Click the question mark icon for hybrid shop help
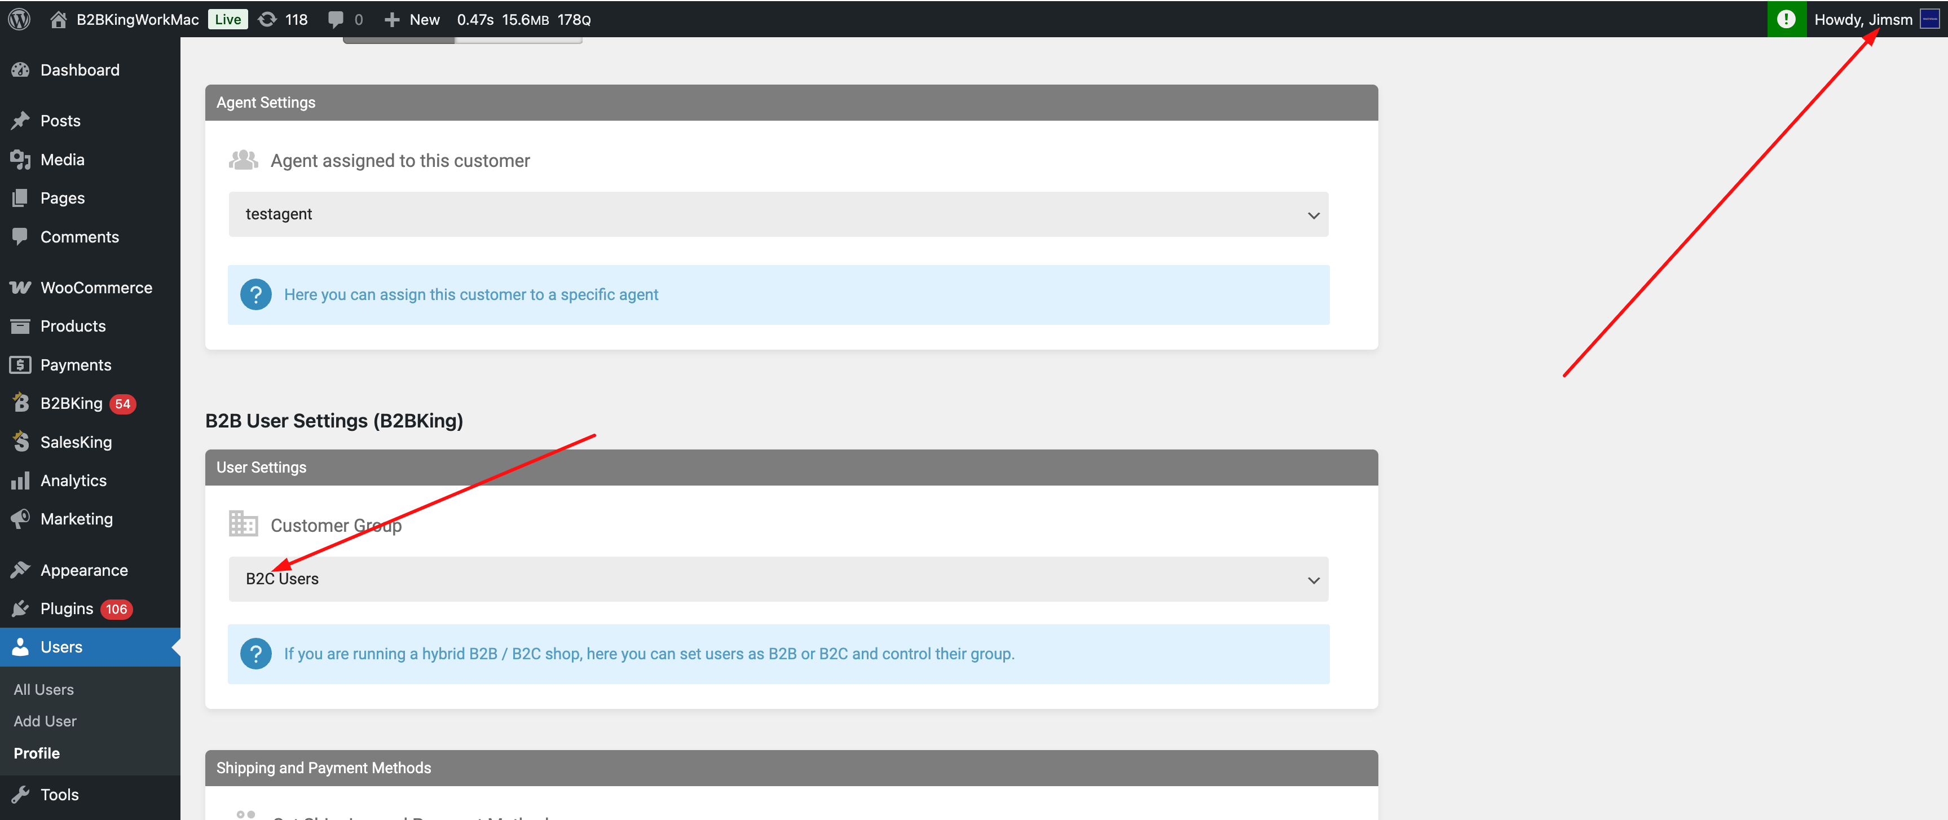 255,654
